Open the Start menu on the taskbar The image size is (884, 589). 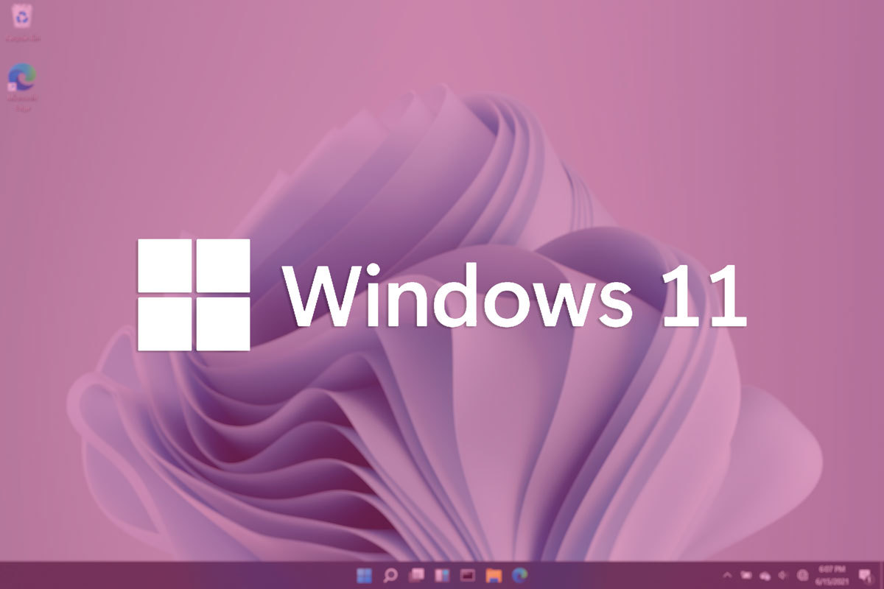(365, 575)
